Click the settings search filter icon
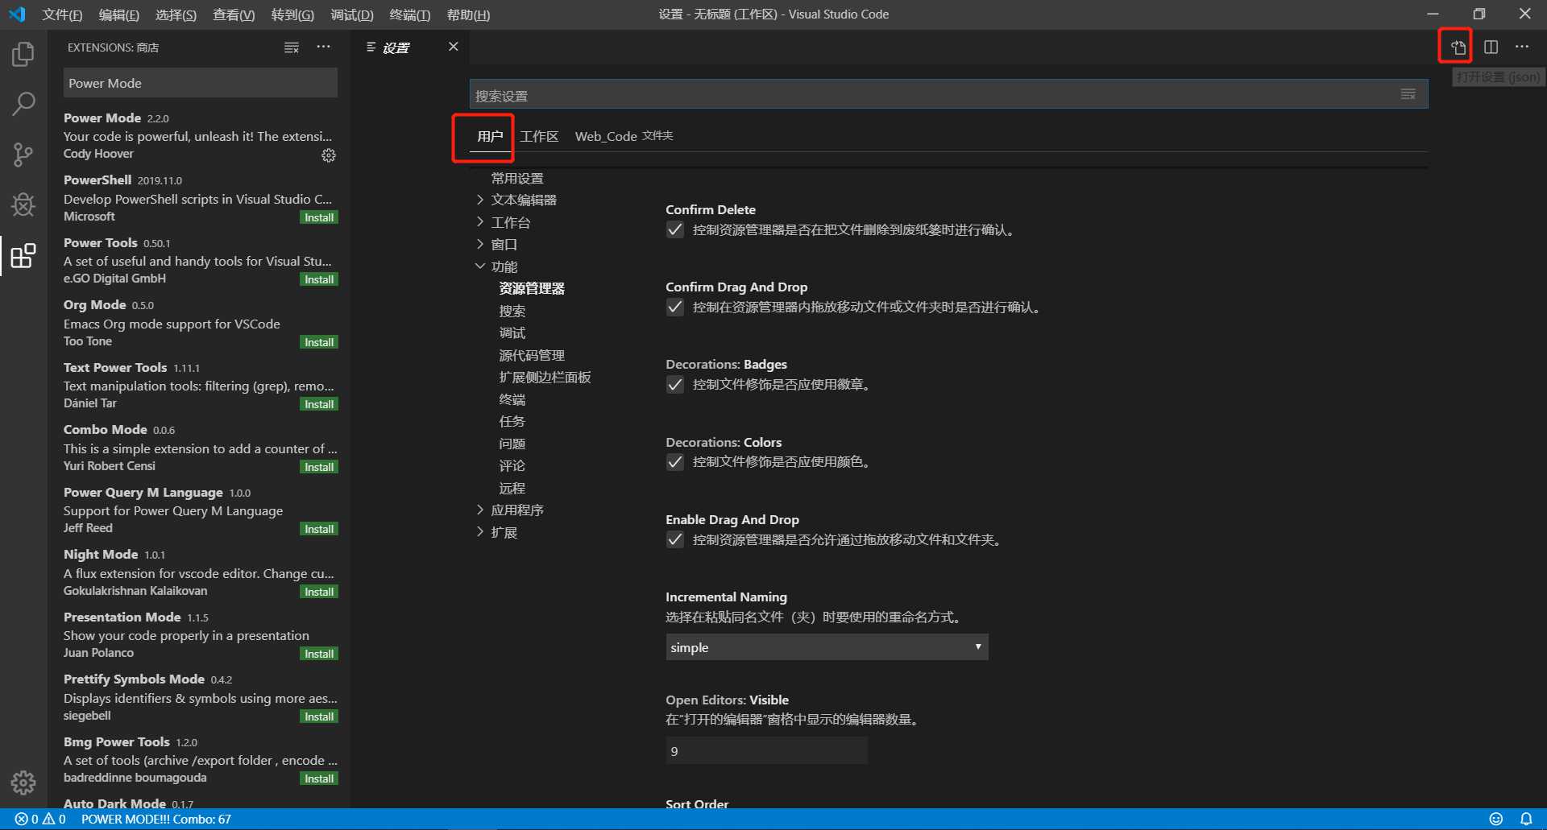 pos(1408,95)
